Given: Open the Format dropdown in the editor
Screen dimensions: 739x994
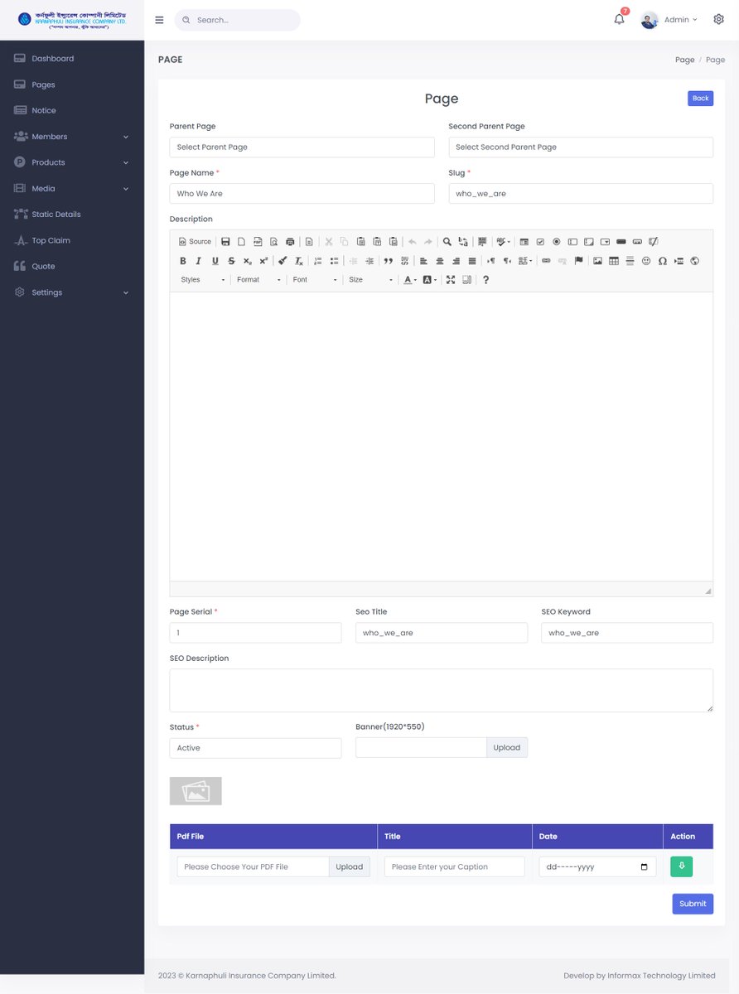Looking at the screenshot, I should [258, 280].
